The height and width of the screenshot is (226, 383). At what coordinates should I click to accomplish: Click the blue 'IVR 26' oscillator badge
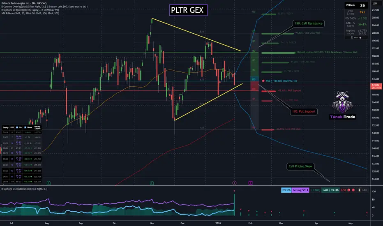point(286,190)
